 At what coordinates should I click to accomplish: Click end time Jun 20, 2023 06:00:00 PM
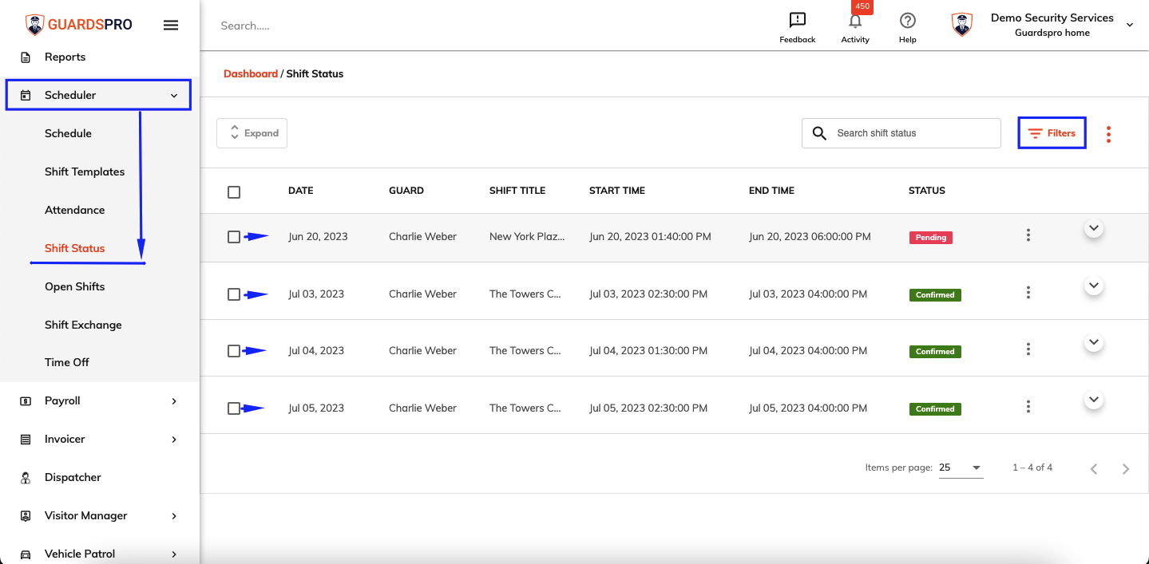coord(810,237)
